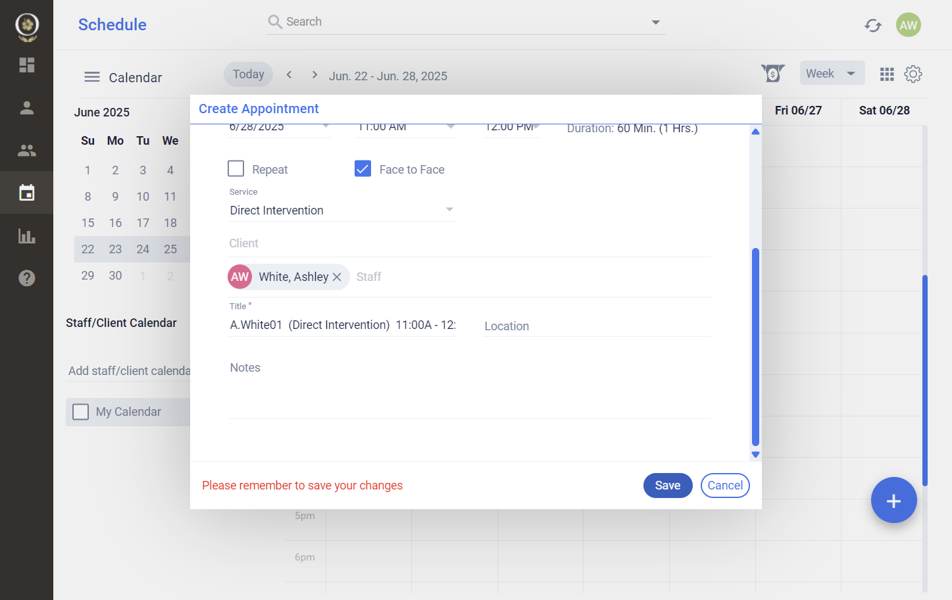952x600 pixels.
Task: Open the bar chart reports icon
Action: coord(27,236)
